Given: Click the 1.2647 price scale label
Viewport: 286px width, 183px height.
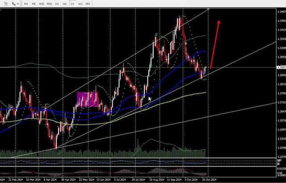Looking at the screenshot, I should tap(281, 112).
